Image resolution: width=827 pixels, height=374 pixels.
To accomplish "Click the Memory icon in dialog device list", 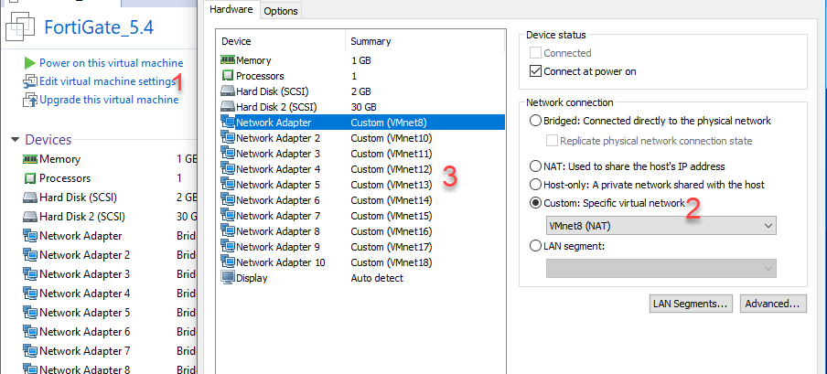I will tap(227, 60).
